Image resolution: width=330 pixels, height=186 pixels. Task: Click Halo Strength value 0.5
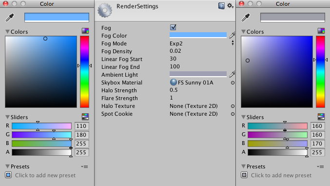174,90
